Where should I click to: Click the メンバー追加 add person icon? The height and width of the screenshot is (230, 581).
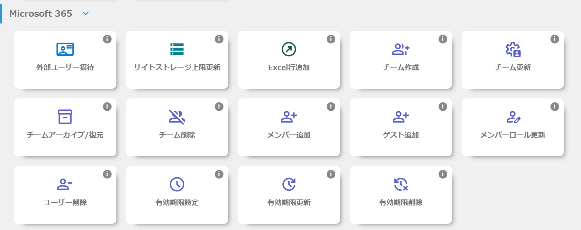(x=289, y=117)
